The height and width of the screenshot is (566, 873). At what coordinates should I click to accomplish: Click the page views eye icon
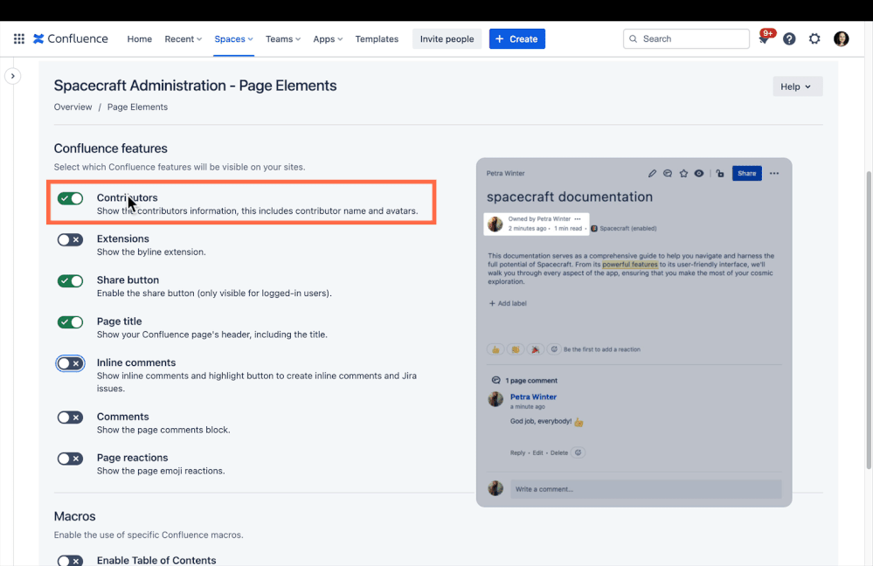[x=698, y=173]
